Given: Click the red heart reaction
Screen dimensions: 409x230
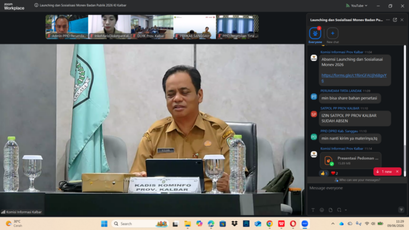Looking at the screenshot, I should [x=334, y=173].
